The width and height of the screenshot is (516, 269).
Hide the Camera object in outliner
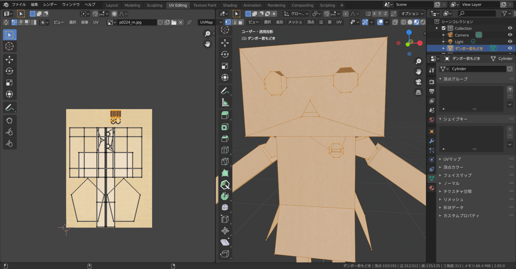pyautogui.click(x=510, y=35)
